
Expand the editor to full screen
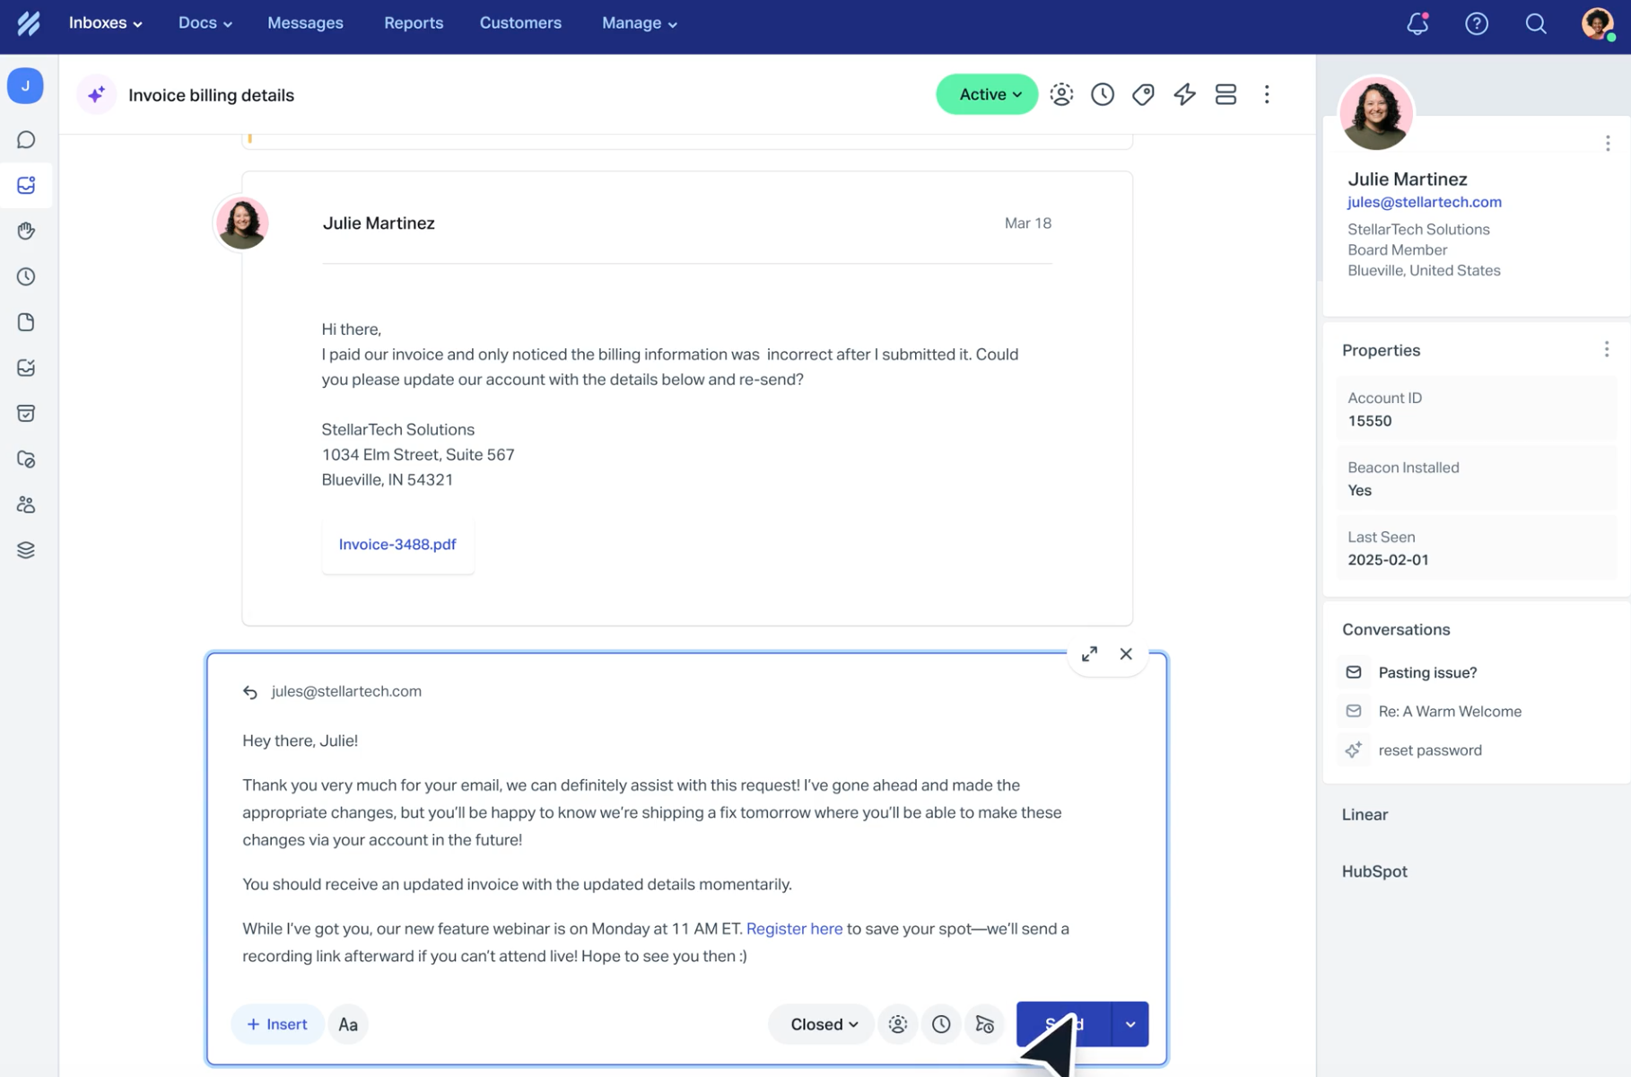(x=1089, y=653)
